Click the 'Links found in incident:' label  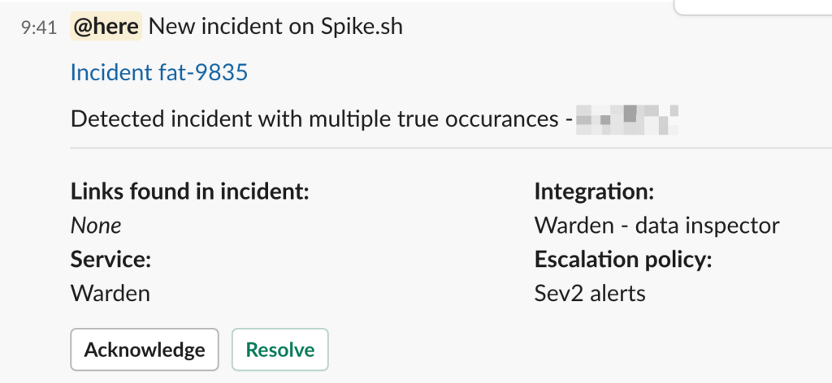point(190,192)
